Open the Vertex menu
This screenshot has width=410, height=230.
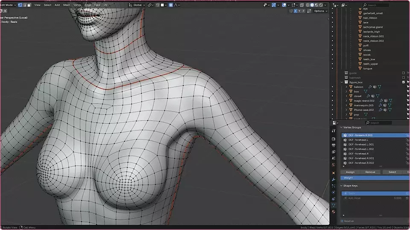coord(77,5)
